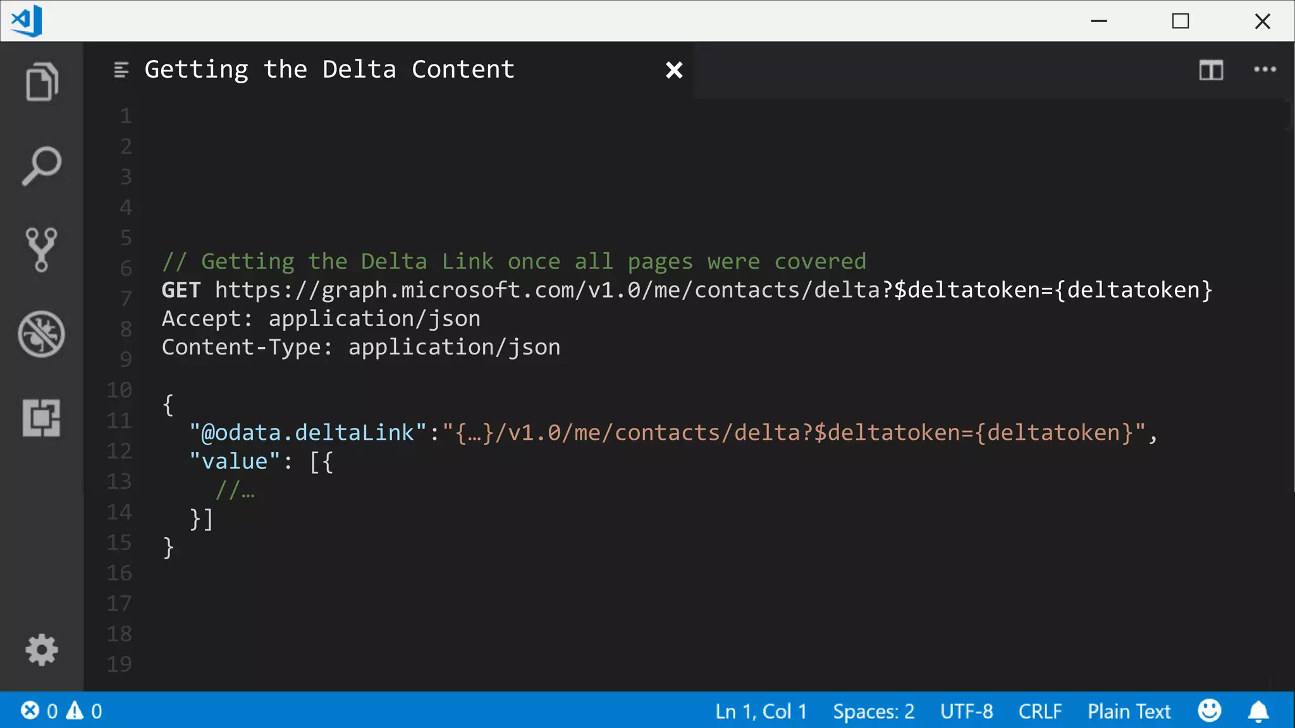Open the Debug view

coord(42,334)
